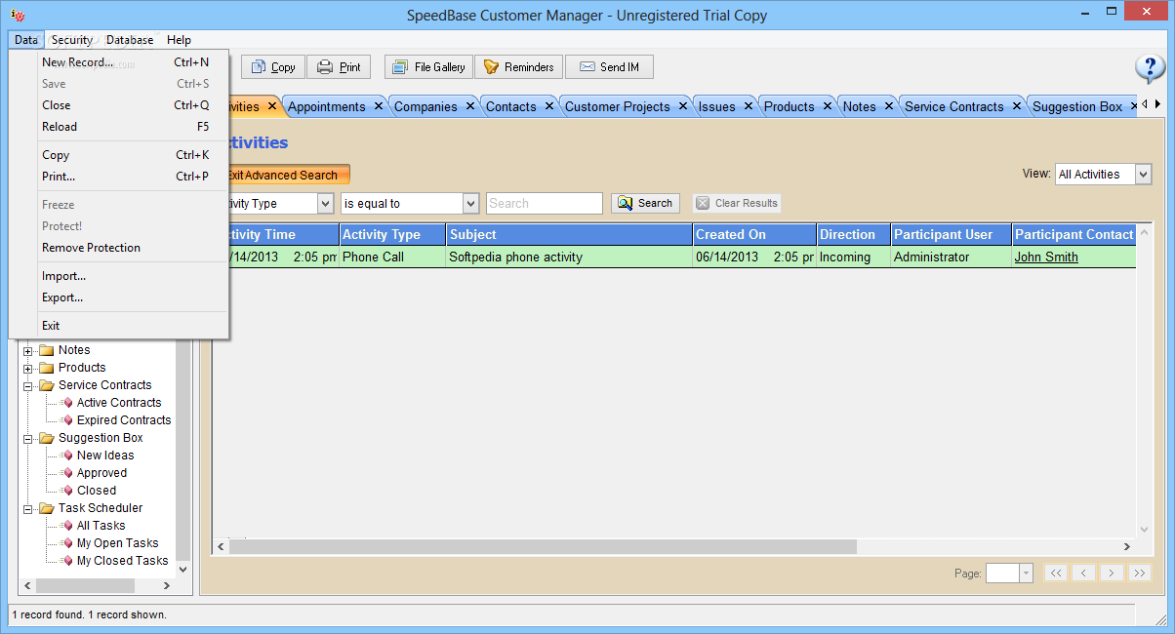Collapse the Suggestion Box tree folder

[28, 439]
